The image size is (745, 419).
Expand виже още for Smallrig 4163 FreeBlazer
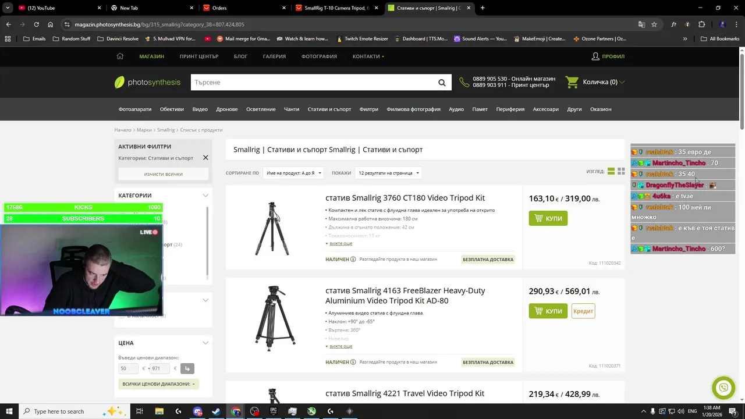point(340,346)
